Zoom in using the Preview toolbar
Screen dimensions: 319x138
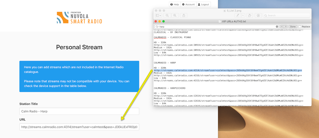pos(175,15)
